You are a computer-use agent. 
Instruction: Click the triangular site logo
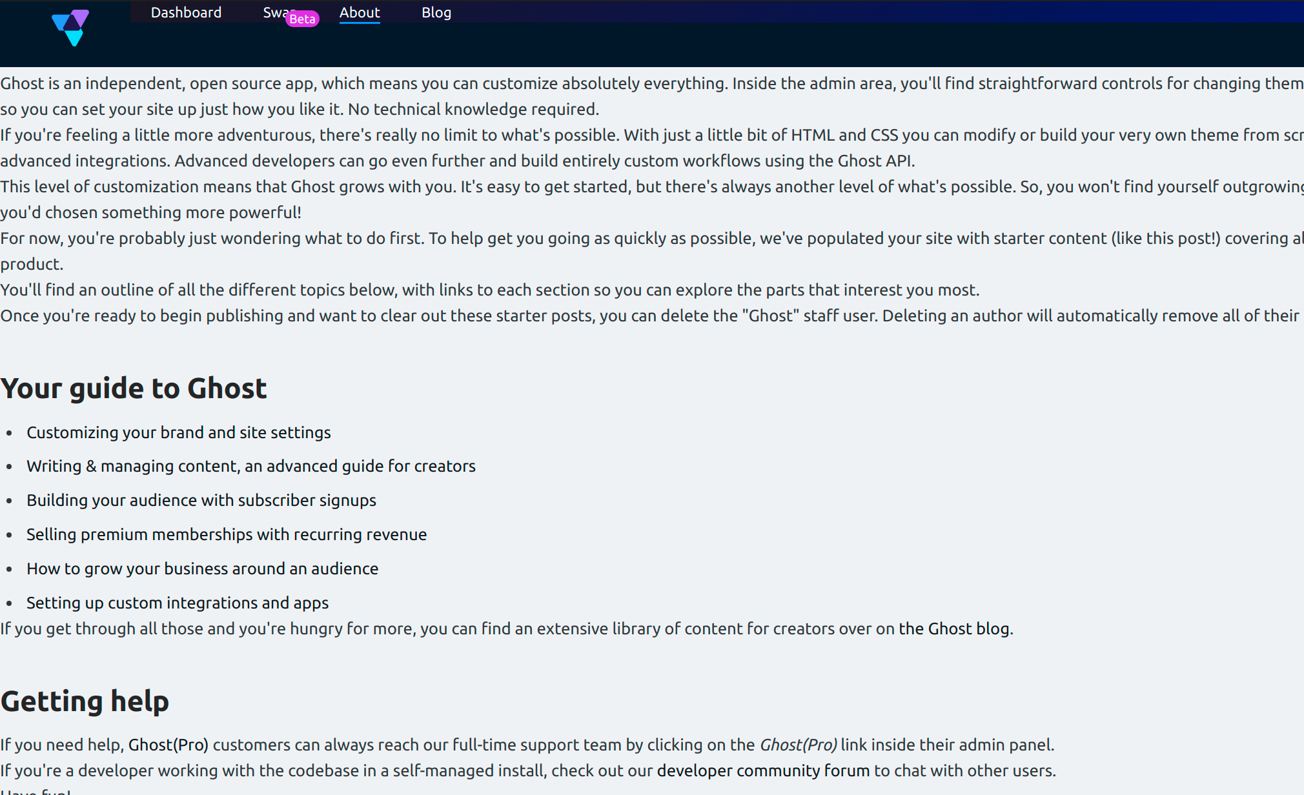[70, 28]
